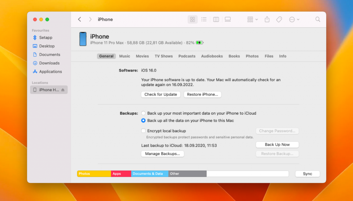The height and width of the screenshot is (201, 353).
Task: Switch to the Movies tab
Action: 142,56
